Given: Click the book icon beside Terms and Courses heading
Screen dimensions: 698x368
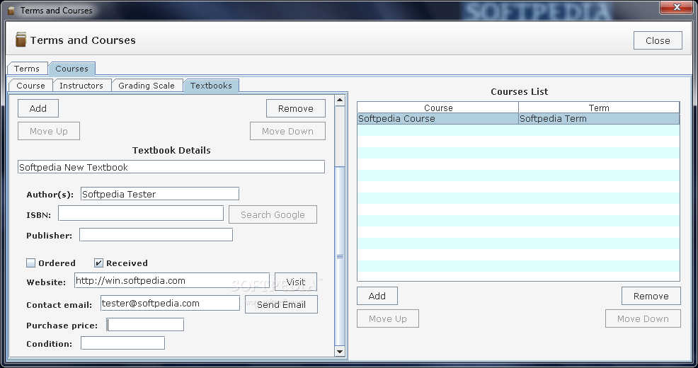Looking at the screenshot, I should tap(21, 40).
